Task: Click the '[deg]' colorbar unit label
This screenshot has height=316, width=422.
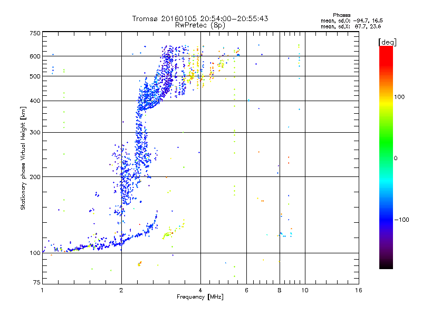Action: (x=387, y=43)
